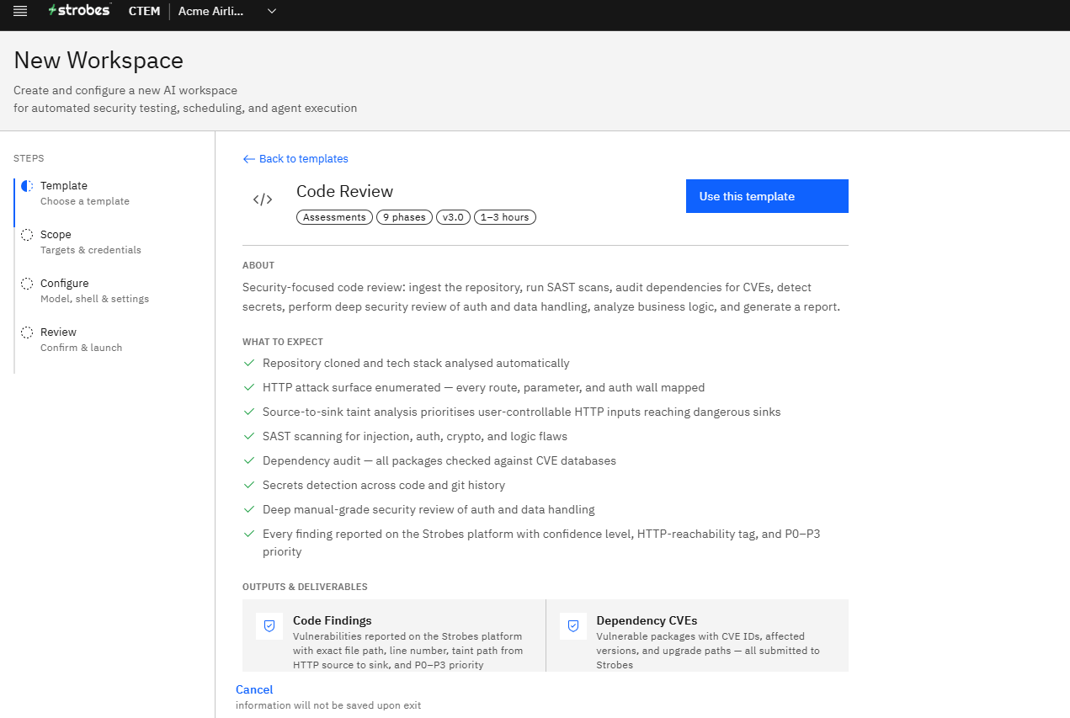The width and height of the screenshot is (1070, 718).
Task: Click 'Model, shell & settings' subtitle
Action: click(94, 299)
